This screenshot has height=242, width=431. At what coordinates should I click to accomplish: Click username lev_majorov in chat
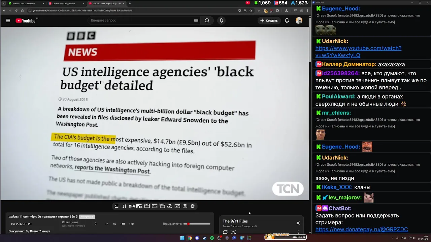coord(345,198)
